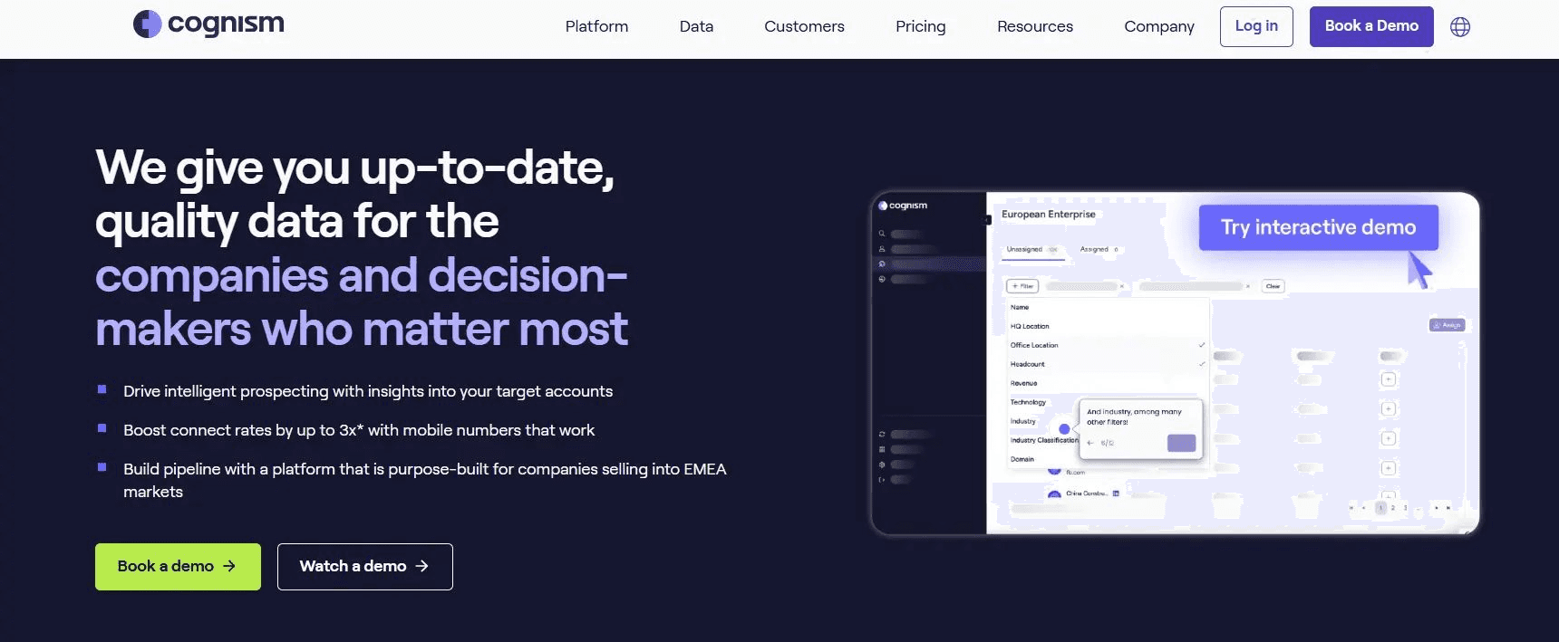Screen dimensions: 1559x642
Task: Click the Assign button in demo
Action: (1447, 325)
